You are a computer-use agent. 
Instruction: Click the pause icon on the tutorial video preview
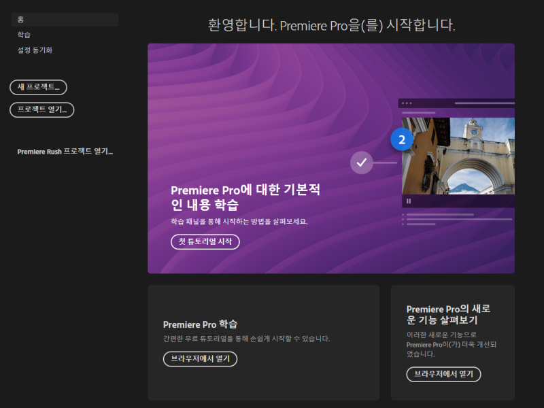point(408,201)
